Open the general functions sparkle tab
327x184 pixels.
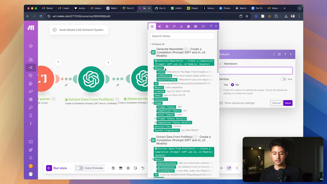coord(160,26)
